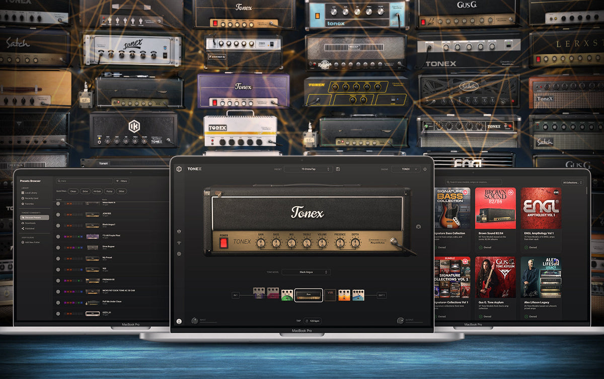
Task: Open the Signature Collections Vol 1 bundle thumbnail
Action: pyautogui.click(x=452, y=278)
